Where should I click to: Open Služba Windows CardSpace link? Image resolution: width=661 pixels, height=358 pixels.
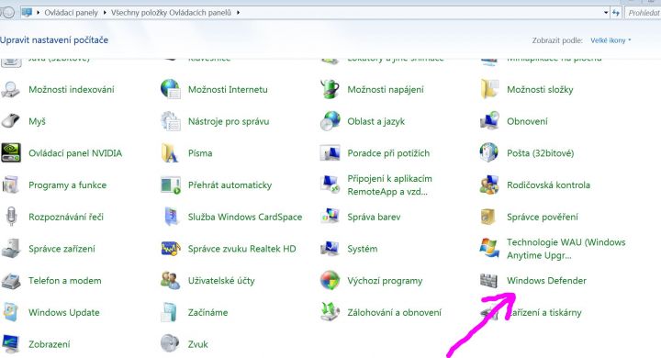point(245,217)
